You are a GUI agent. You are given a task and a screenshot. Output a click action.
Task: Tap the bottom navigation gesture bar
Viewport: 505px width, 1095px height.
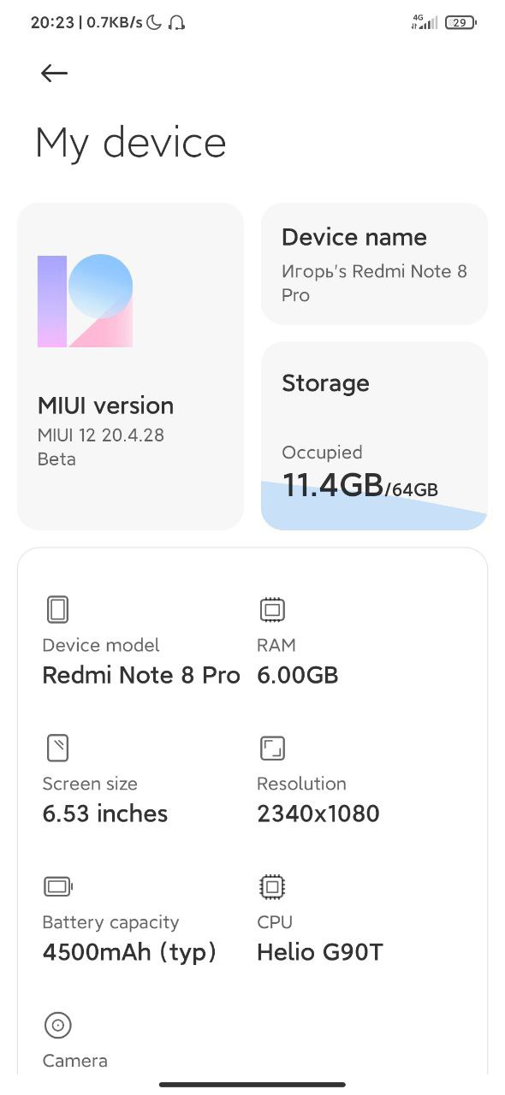253,1085
